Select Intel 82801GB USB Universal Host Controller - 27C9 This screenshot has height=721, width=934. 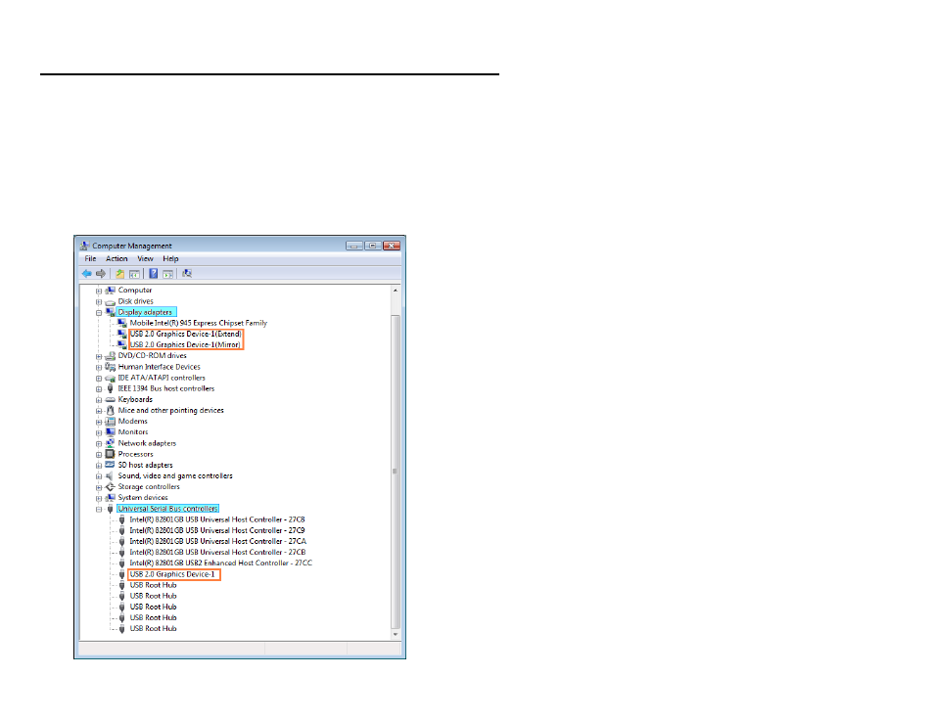(217, 530)
